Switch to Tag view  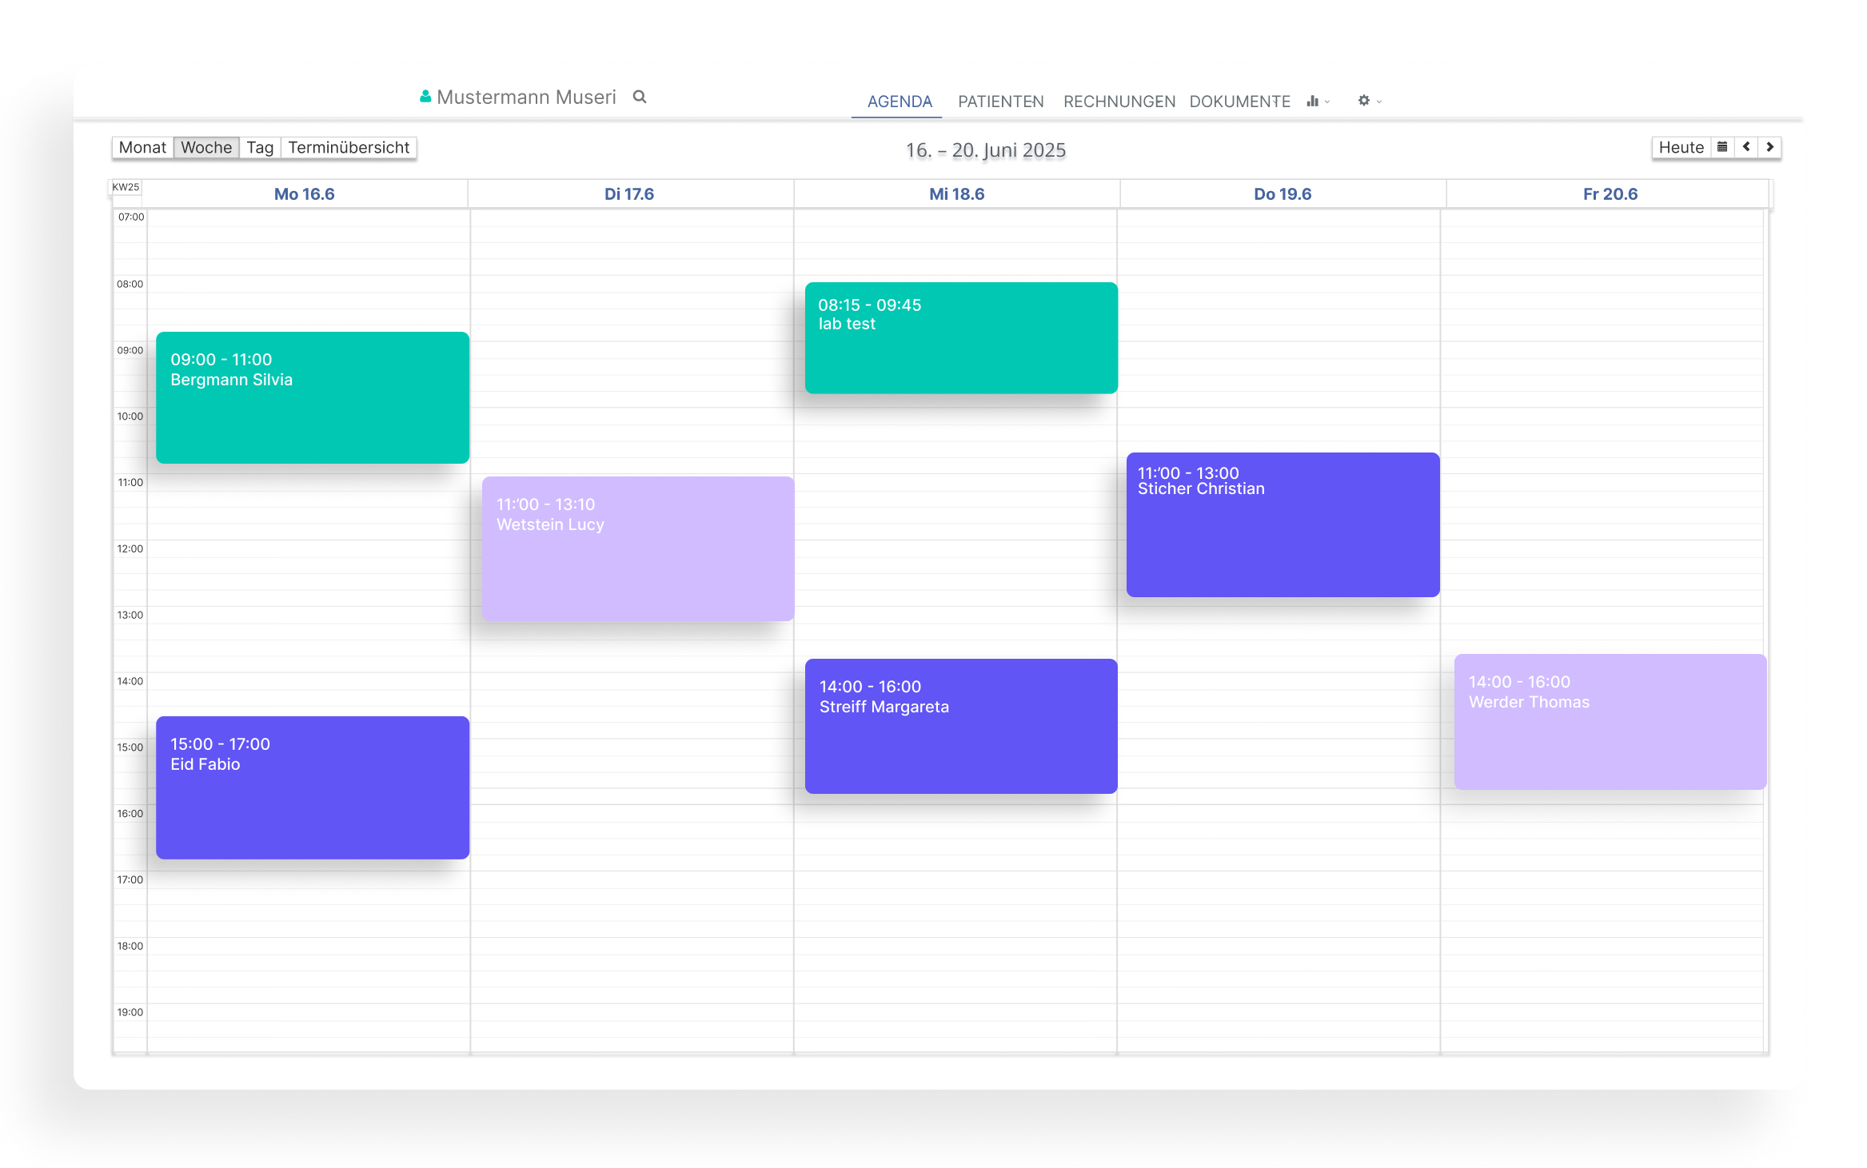pos(259,147)
